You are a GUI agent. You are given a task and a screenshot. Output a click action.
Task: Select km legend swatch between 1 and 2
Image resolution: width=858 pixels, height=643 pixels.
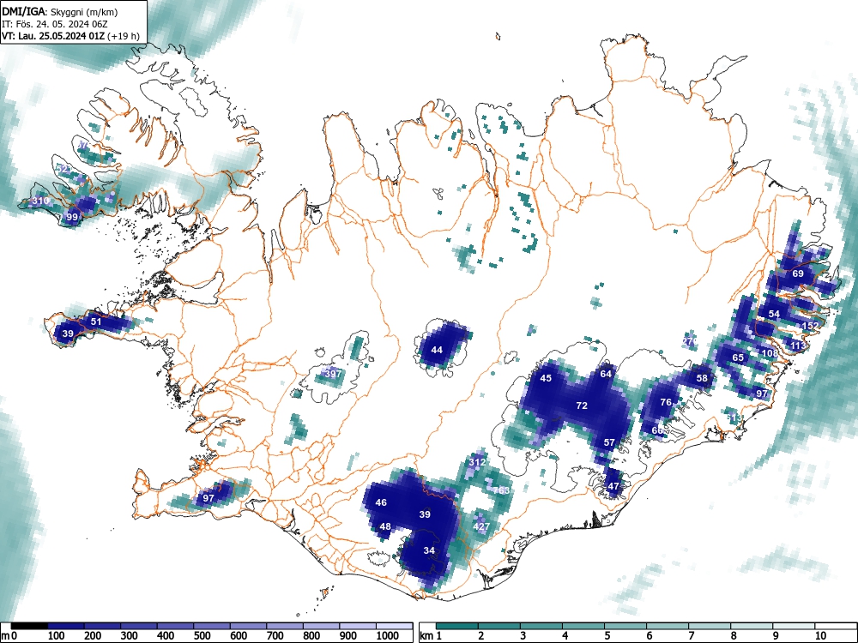tap(457, 626)
